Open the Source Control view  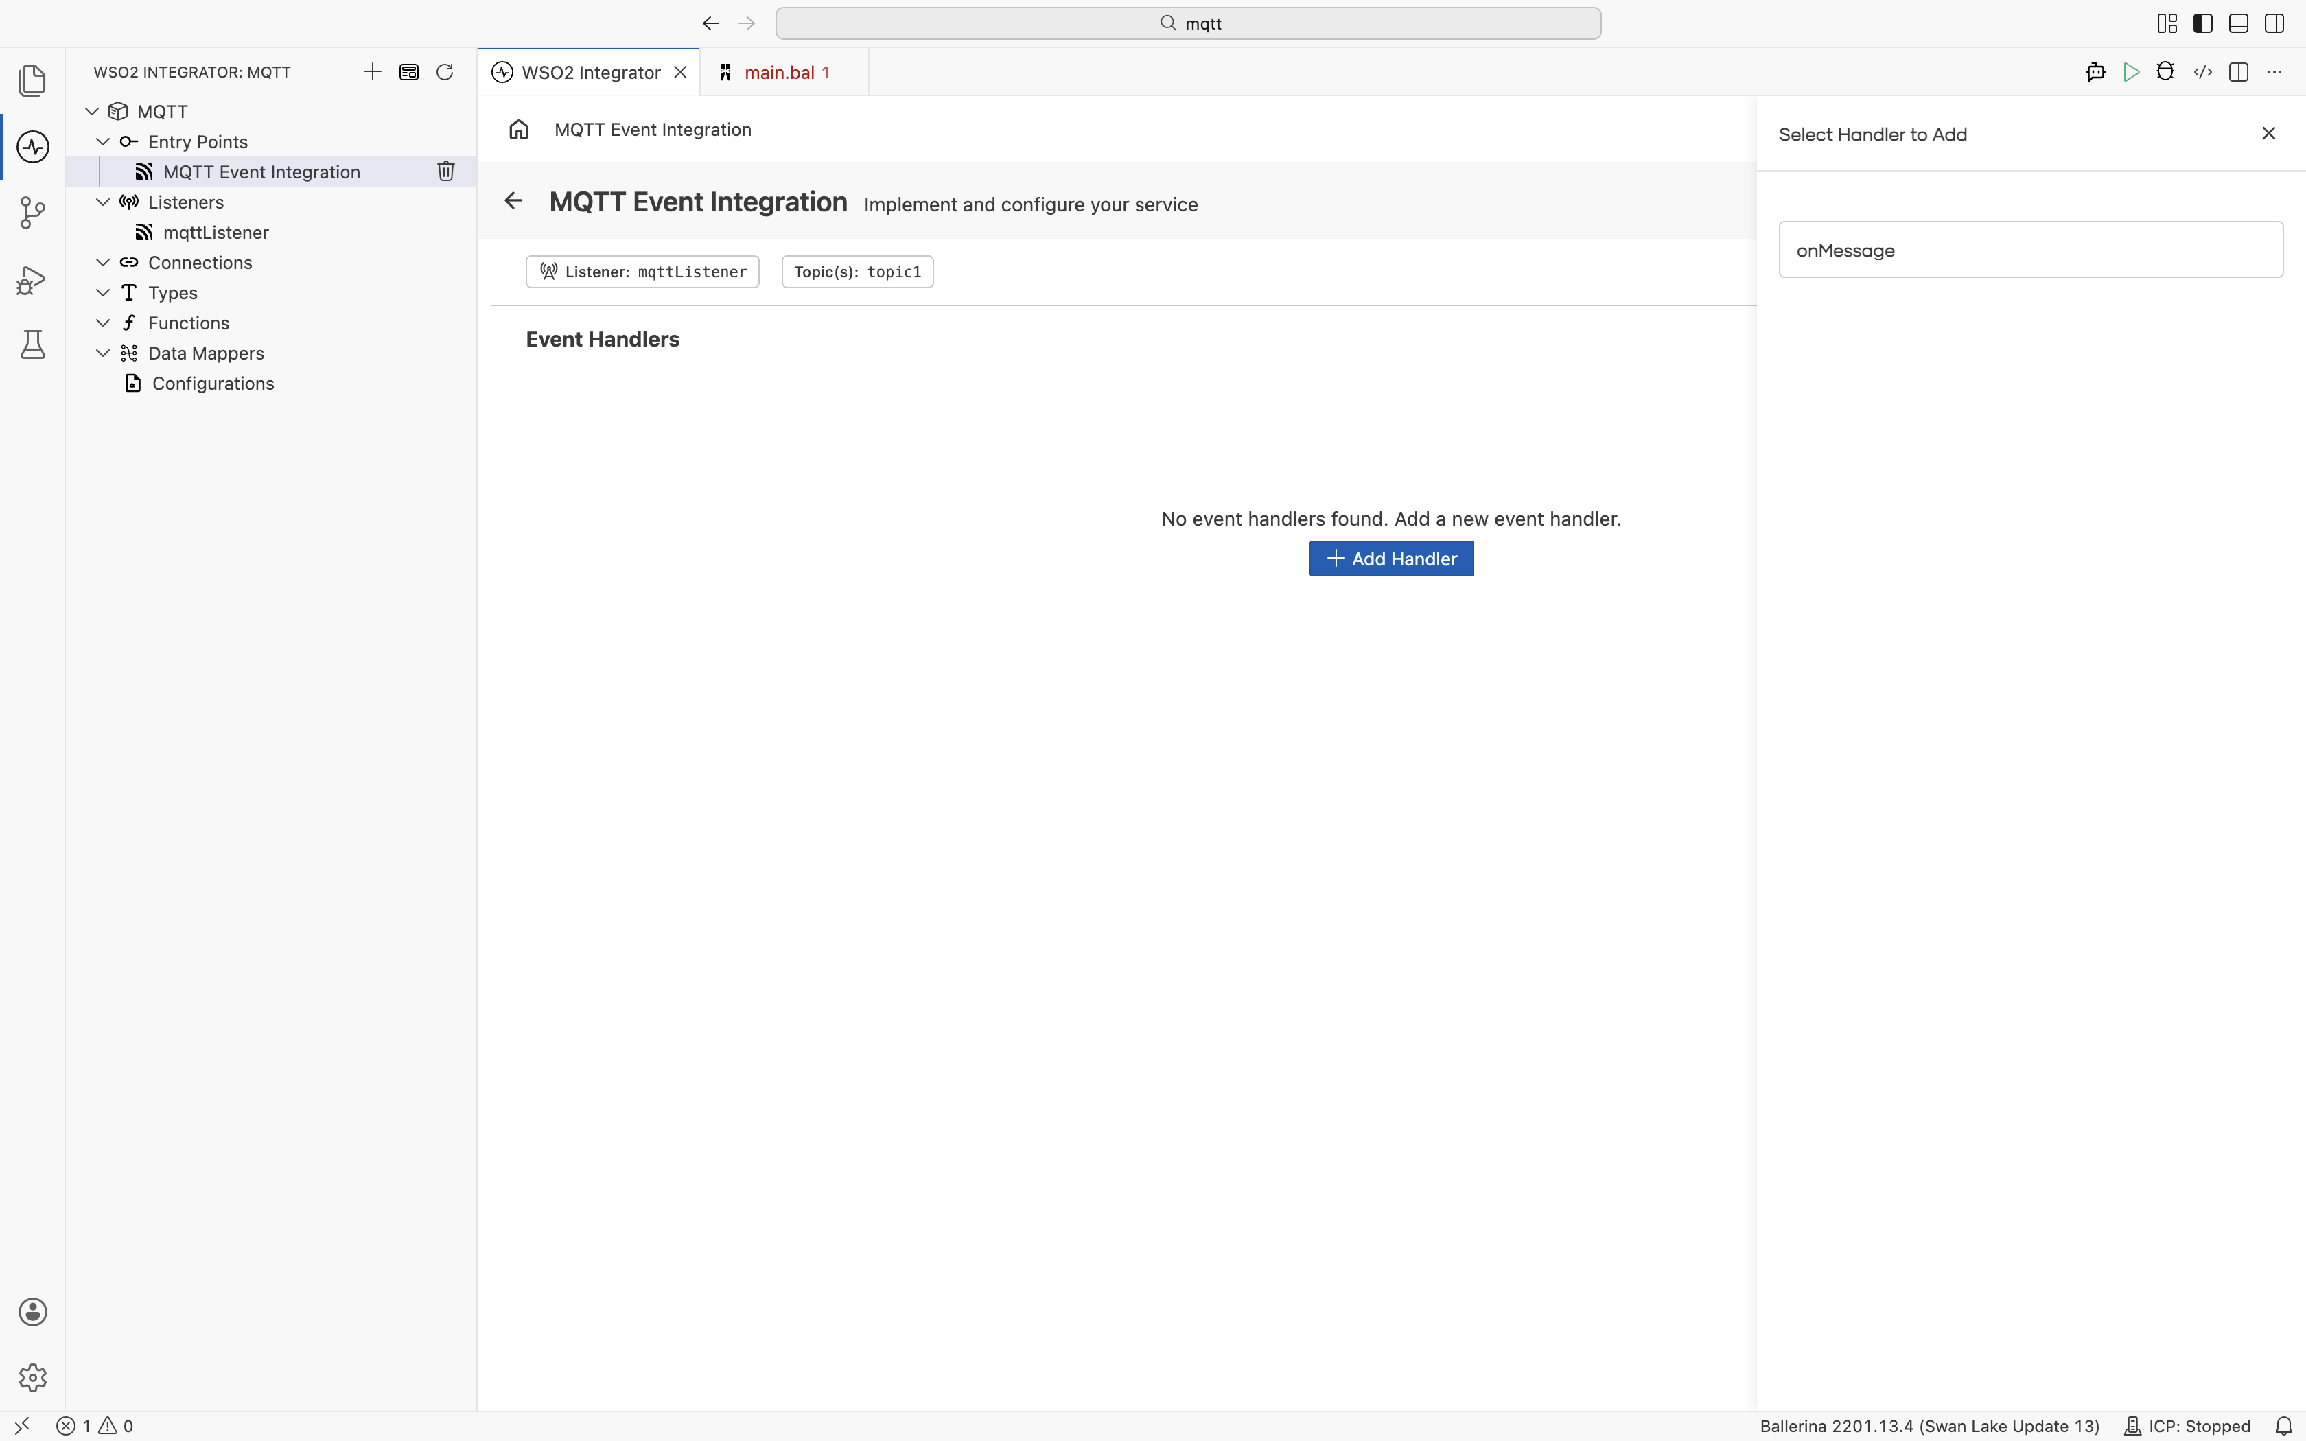32,213
